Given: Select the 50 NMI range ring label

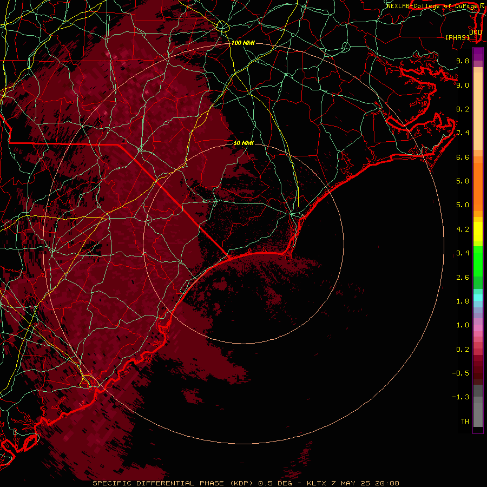Looking at the screenshot, I should click(x=243, y=143).
